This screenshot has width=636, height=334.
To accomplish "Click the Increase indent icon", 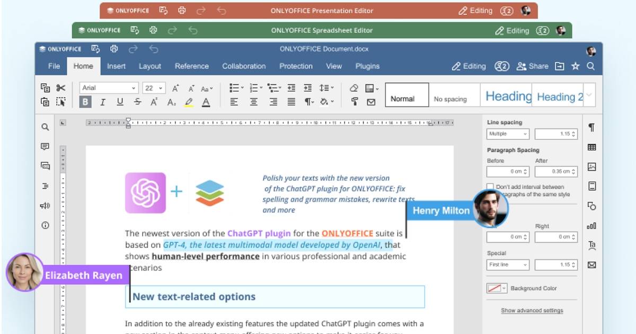I will (x=307, y=88).
